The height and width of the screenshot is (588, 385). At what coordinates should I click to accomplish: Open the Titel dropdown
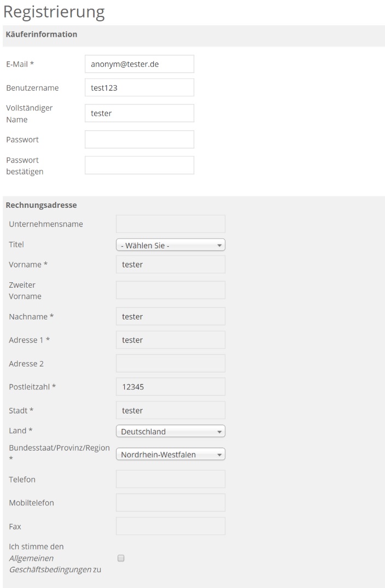tap(171, 246)
